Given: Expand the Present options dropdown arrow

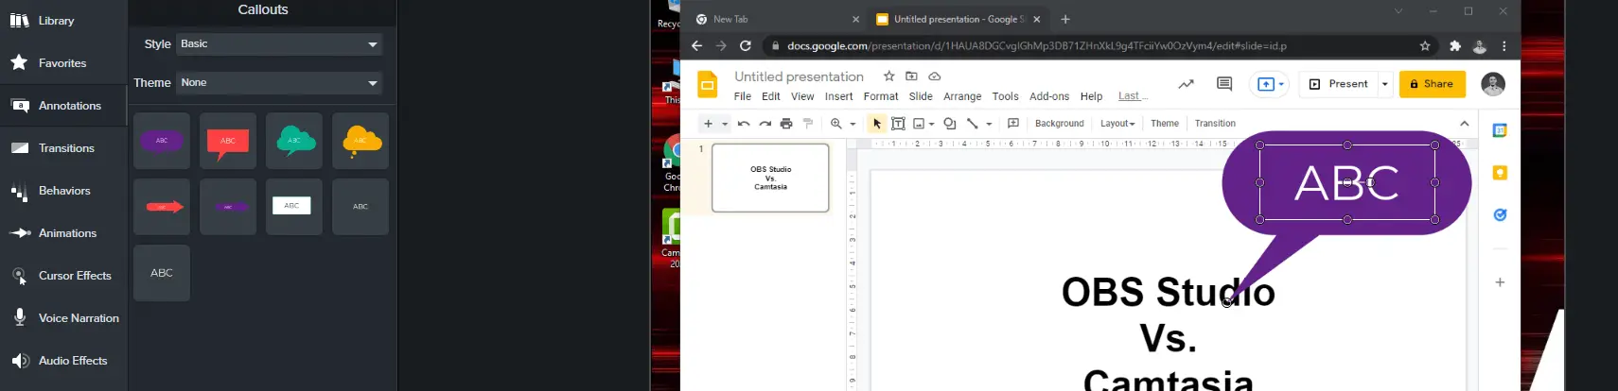Looking at the screenshot, I should (x=1385, y=84).
